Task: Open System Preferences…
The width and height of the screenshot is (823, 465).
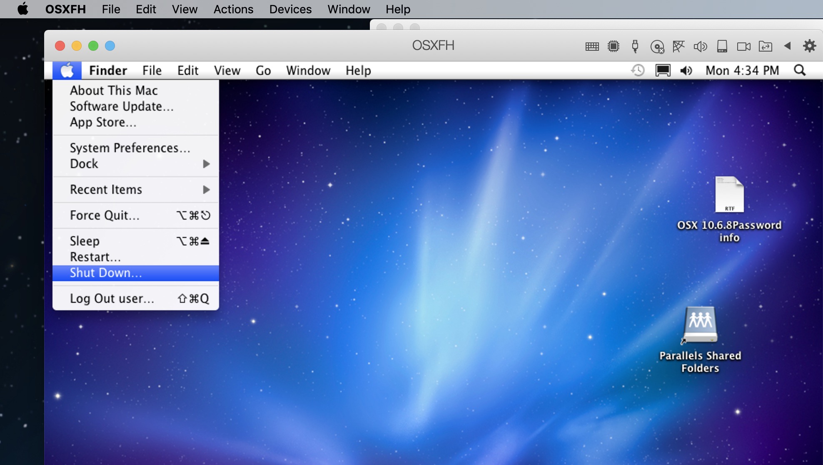Action: (x=136, y=148)
